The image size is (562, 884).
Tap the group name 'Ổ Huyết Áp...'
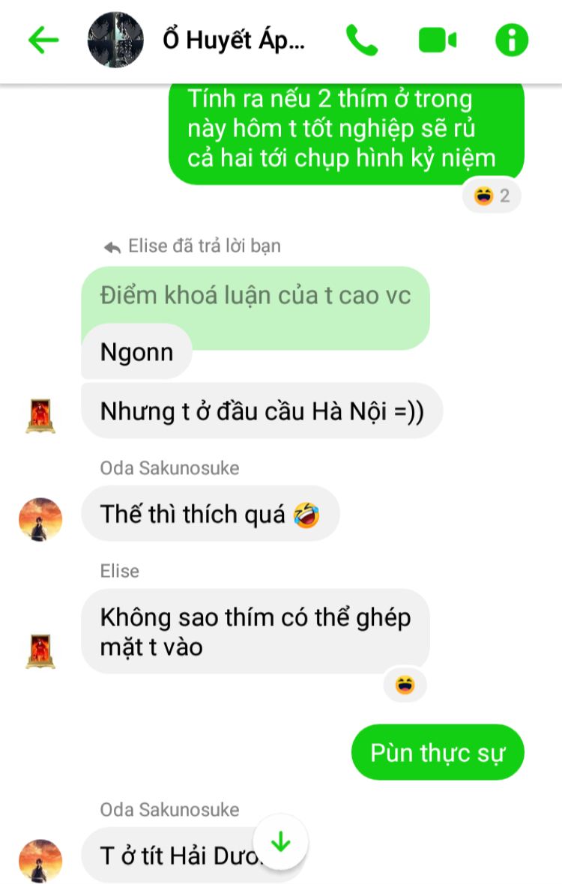234,40
